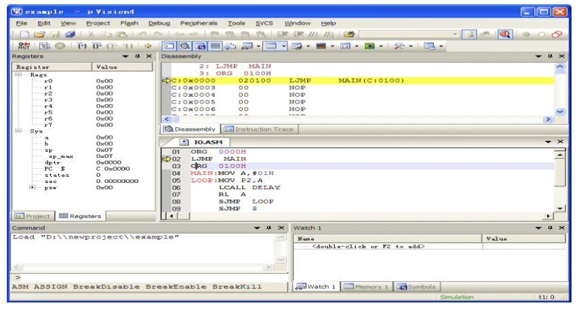Open the Peripherals menu
The height and width of the screenshot is (309, 579).
199,23
